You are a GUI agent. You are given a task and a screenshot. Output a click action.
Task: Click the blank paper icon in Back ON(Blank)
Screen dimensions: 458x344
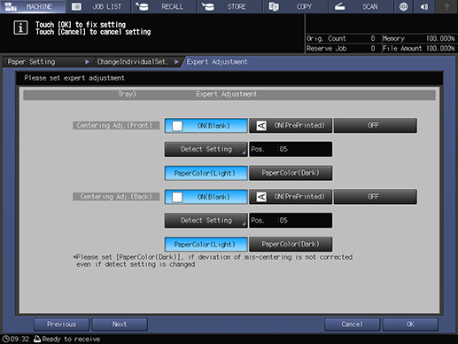pos(177,197)
